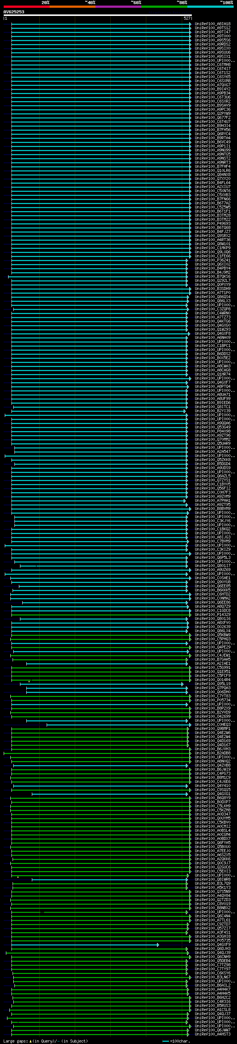This screenshot has height=1044, width=237.
Task: Select the UniRef100_C3KIZ9 label
Action: tap(213, 549)
